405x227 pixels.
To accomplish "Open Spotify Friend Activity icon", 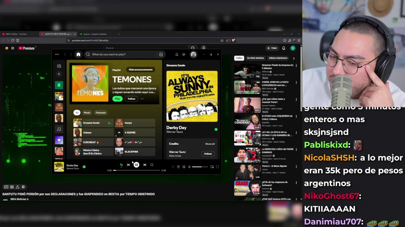I will (184, 55).
